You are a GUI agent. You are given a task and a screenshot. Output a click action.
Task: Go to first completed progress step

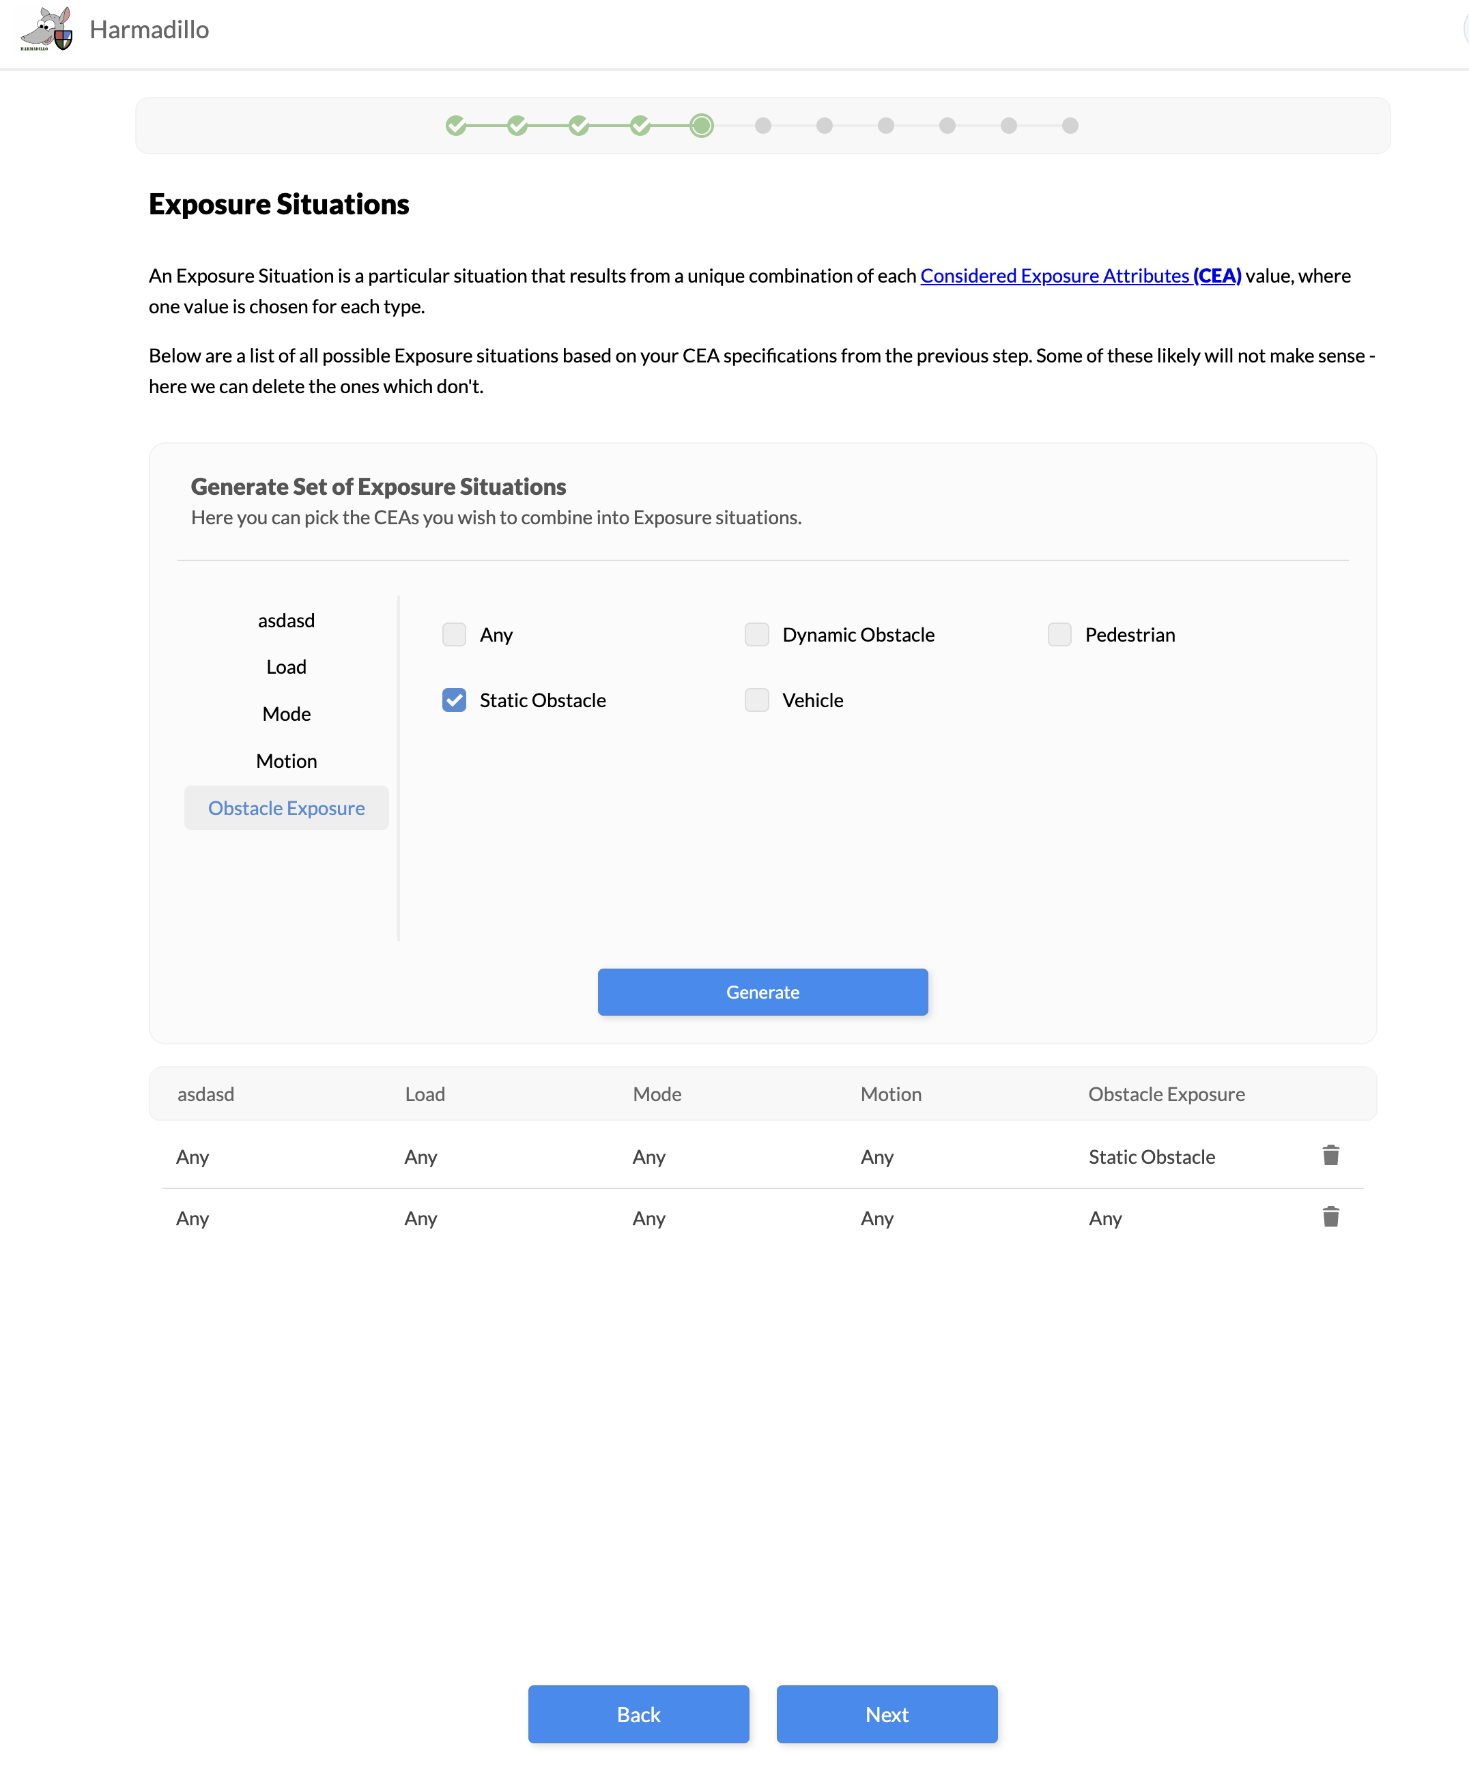click(x=456, y=126)
